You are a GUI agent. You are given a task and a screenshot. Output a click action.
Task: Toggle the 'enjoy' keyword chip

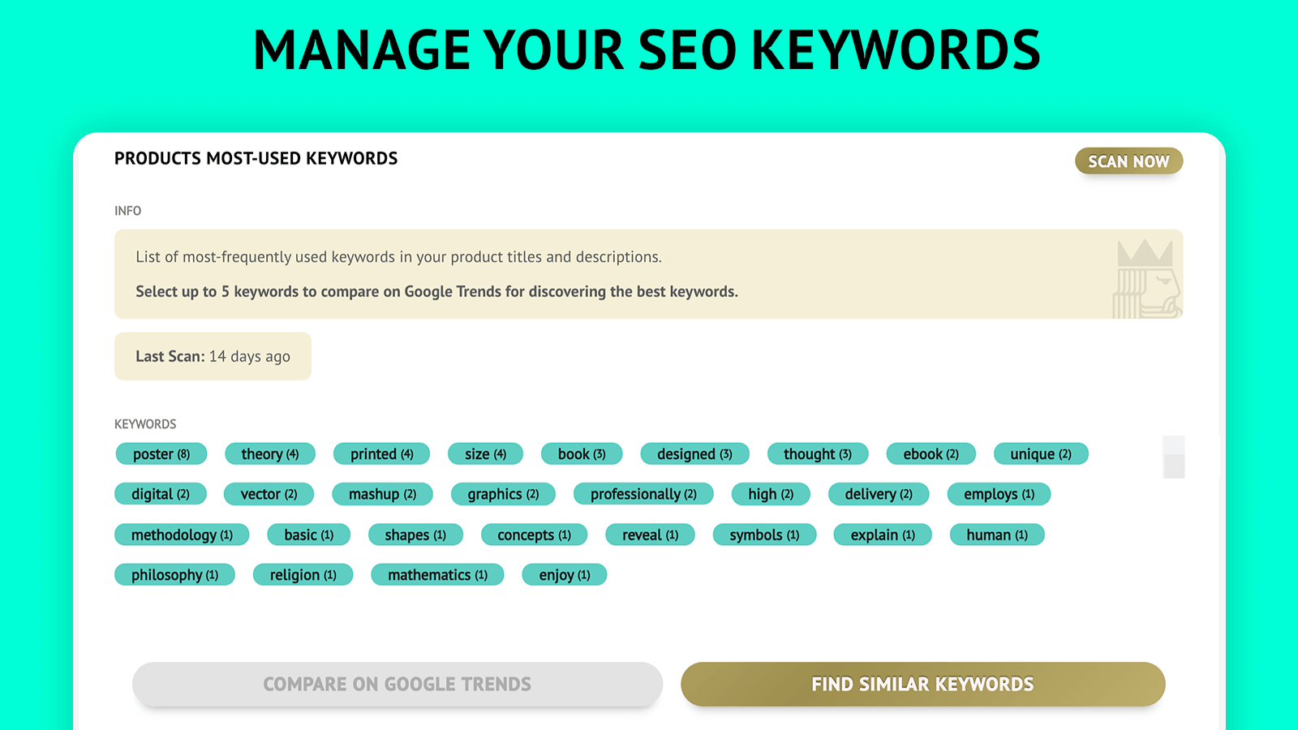pyautogui.click(x=565, y=575)
